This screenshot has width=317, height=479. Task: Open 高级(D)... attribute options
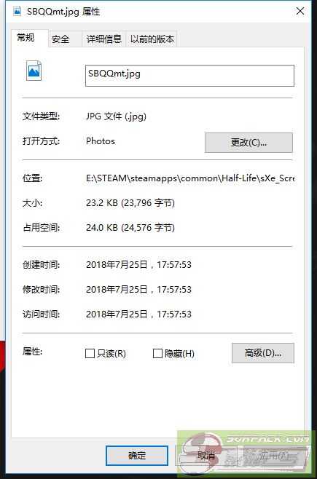pos(263,353)
